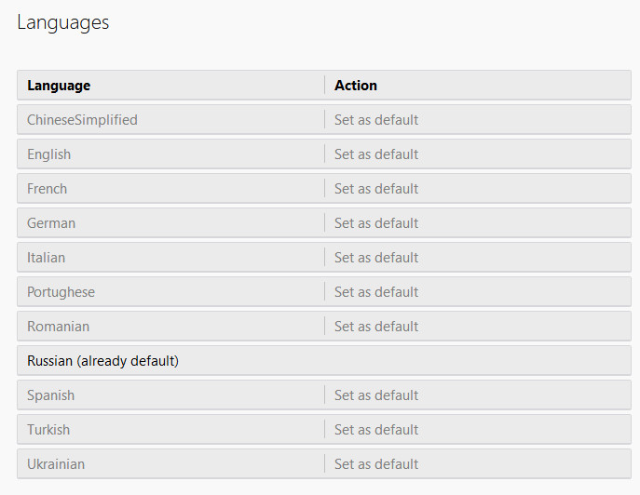This screenshot has width=640, height=495.
Task: Click the Language column header
Action: point(59,86)
